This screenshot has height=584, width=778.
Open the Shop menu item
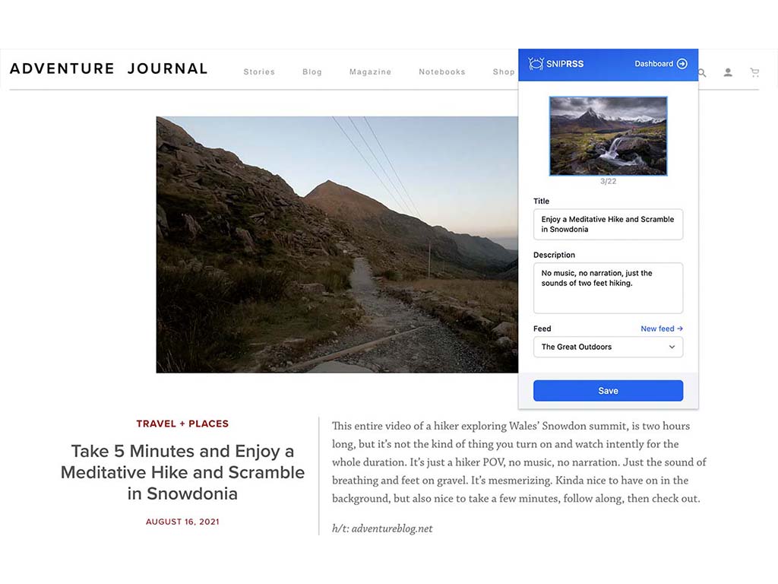click(x=504, y=72)
